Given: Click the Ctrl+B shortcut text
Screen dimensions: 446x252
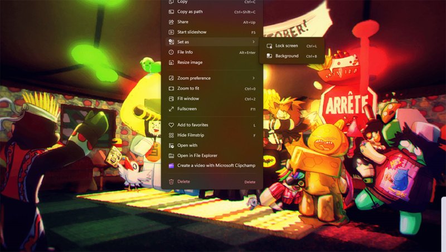Looking at the screenshot, I should [312, 56].
